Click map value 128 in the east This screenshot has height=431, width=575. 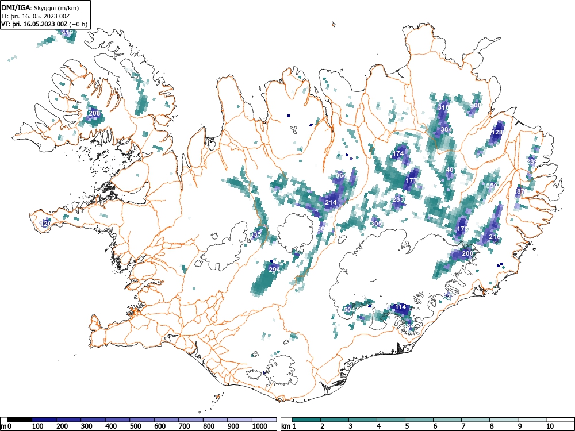(x=497, y=132)
